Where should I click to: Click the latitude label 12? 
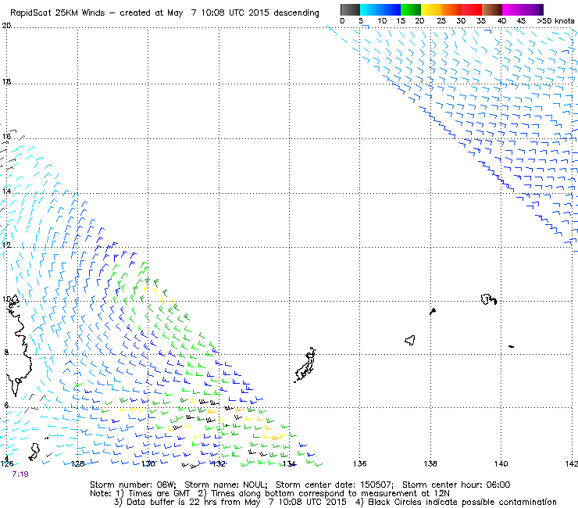(6, 245)
